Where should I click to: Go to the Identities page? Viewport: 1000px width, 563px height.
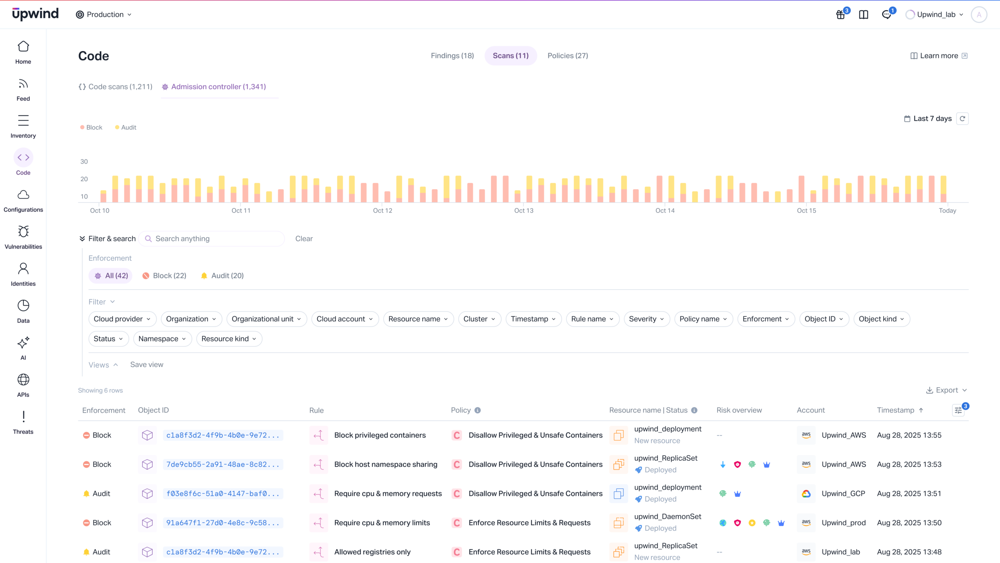click(23, 273)
